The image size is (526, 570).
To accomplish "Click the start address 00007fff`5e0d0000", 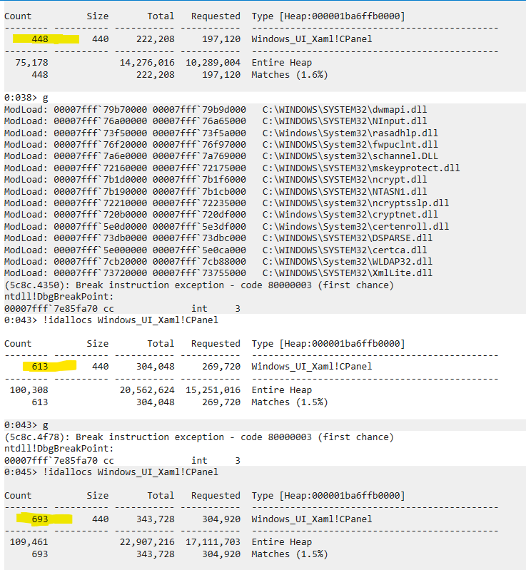I will click(101, 226).
